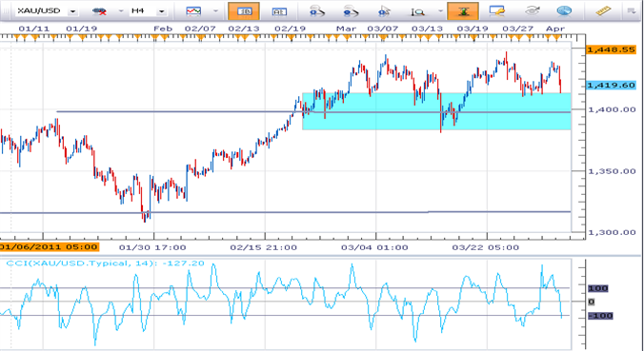Click the Apr label on top date scale

(555, 29)
